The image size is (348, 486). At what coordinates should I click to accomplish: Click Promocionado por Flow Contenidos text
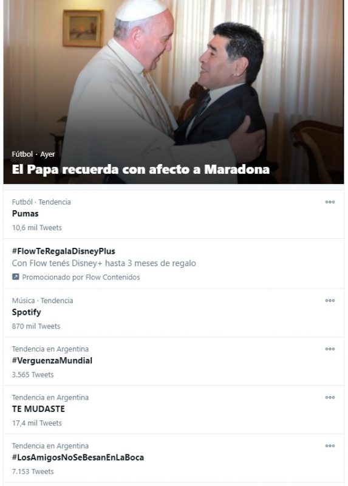click(x=81, y=277)
